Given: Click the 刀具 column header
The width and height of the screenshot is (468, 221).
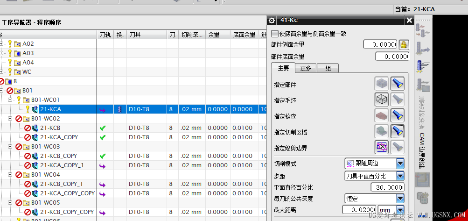Looking at the screenshot, I should (x=147, y=35).
